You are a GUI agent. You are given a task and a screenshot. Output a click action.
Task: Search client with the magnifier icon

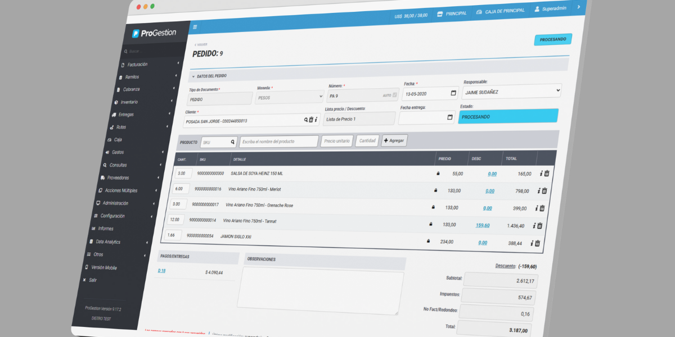pyautogui.click(x=306, y=120)
